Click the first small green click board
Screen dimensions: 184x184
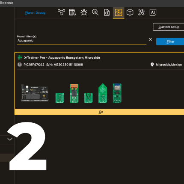pyautogui.click(x=60, y=98)
